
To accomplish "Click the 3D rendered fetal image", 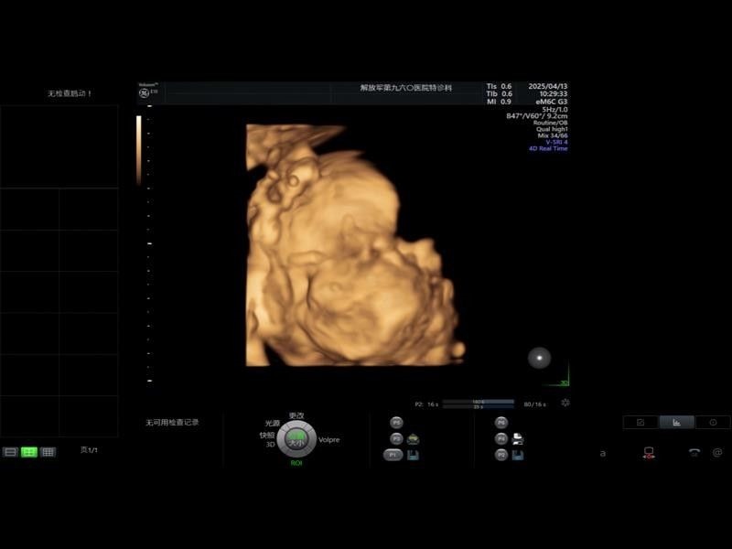I will pos(355,245).
